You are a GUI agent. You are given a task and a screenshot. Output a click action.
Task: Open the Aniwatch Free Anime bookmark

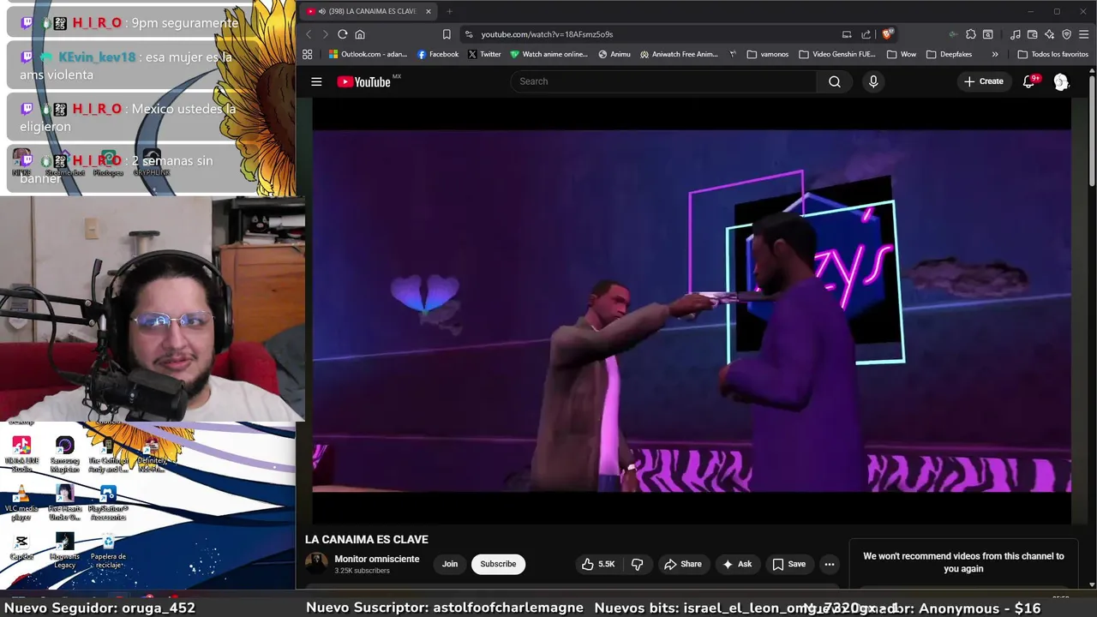[x=679, y=54]
